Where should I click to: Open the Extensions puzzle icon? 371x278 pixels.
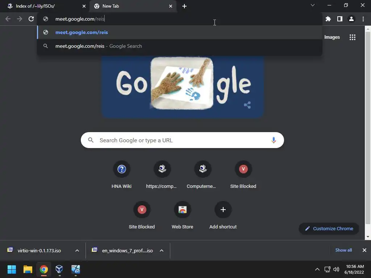click(x=328, y=19)
